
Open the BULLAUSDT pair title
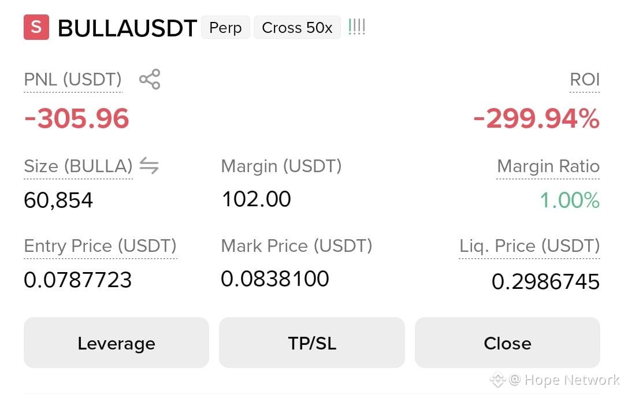tap(127, 28)
